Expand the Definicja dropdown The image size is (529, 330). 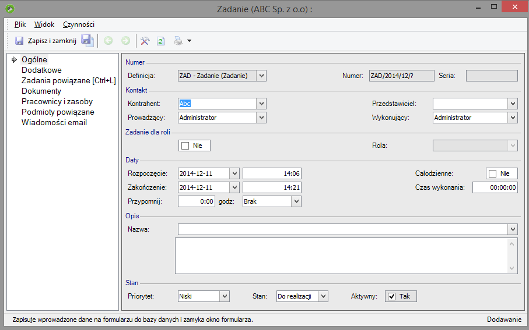261,76
